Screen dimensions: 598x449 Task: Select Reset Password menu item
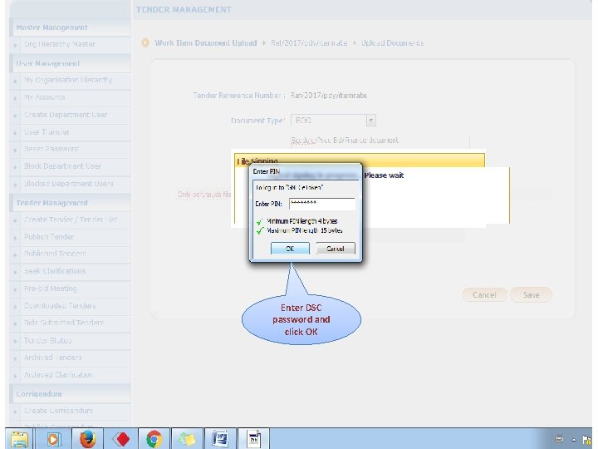click(x=51, y=149)
